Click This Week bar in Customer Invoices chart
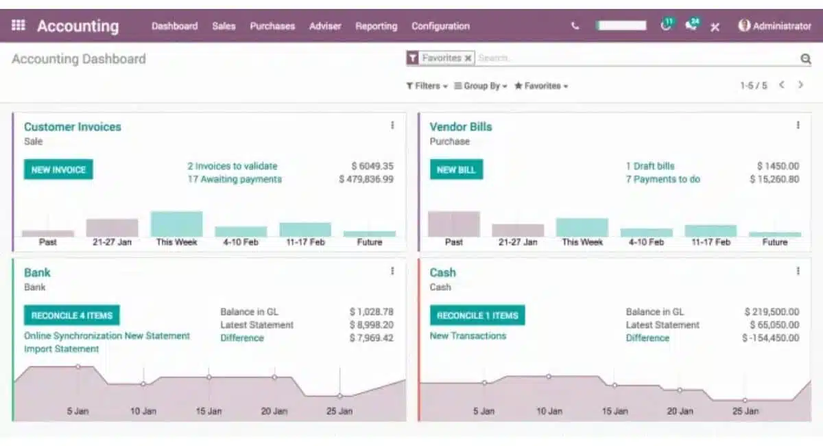Screen dimensions: 823x446 [176, 224]
